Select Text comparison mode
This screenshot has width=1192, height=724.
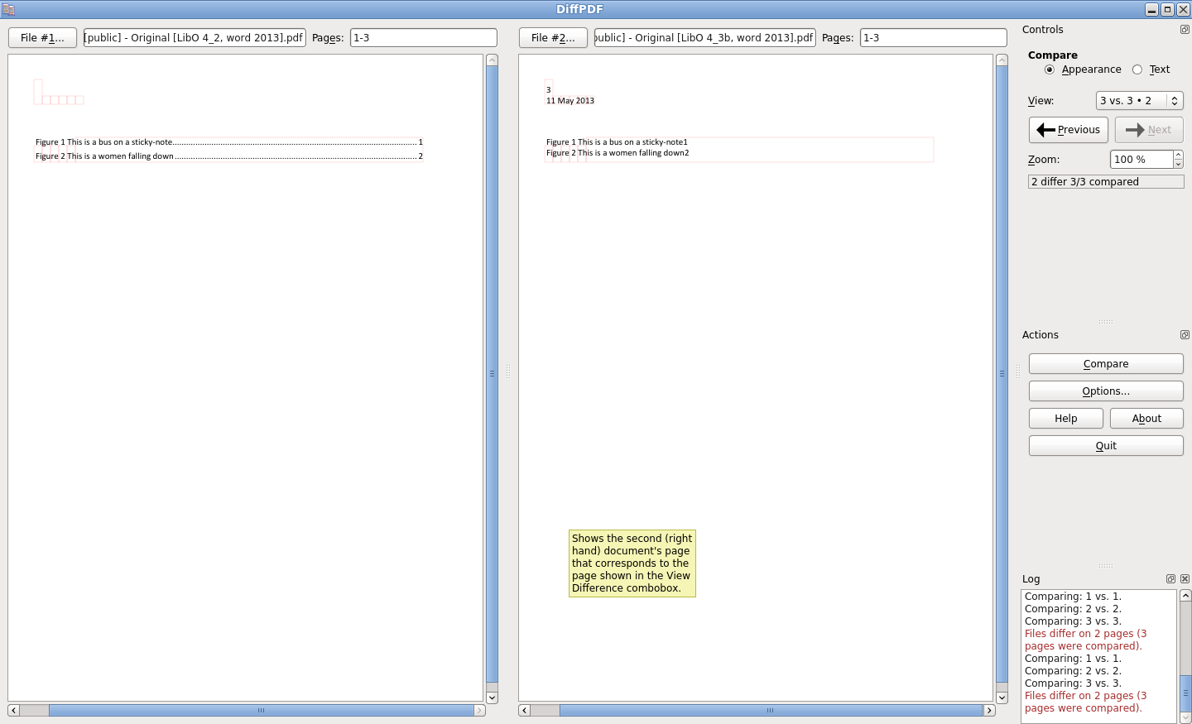[x=1137, y=70]
